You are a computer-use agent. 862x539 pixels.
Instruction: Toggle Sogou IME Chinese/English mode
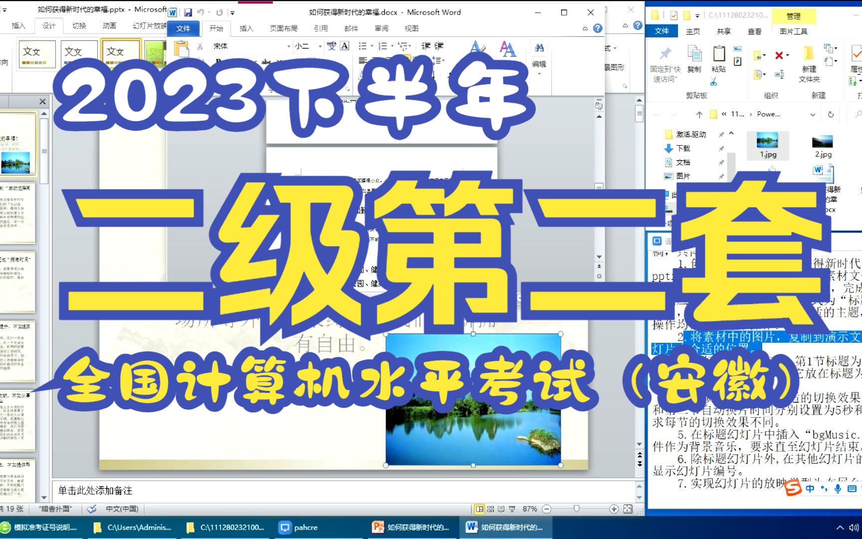810,489
